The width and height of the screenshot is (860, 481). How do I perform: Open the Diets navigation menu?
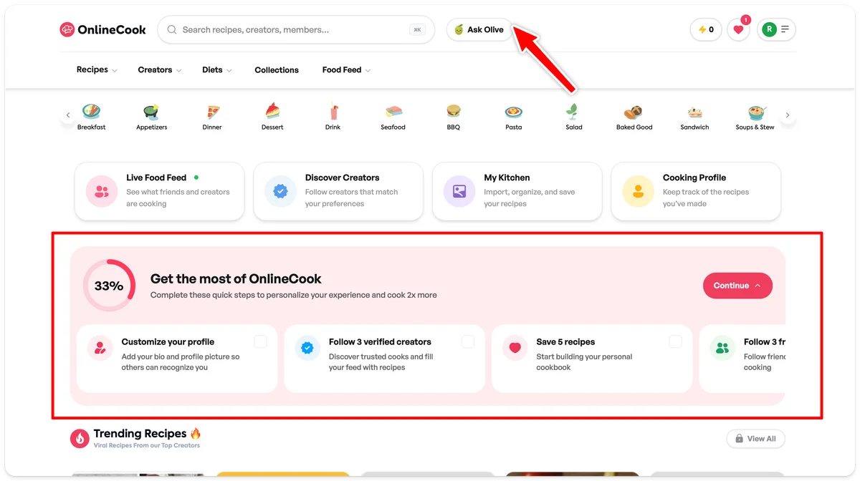pyautogui.click(x=217, y=69)
